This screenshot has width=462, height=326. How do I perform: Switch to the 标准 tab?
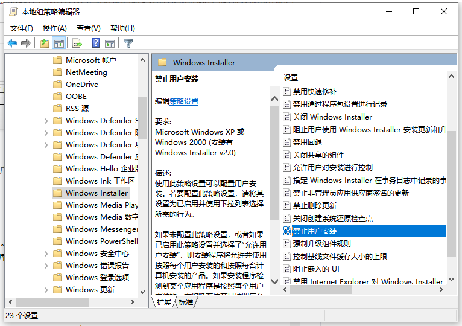[186, 302]
